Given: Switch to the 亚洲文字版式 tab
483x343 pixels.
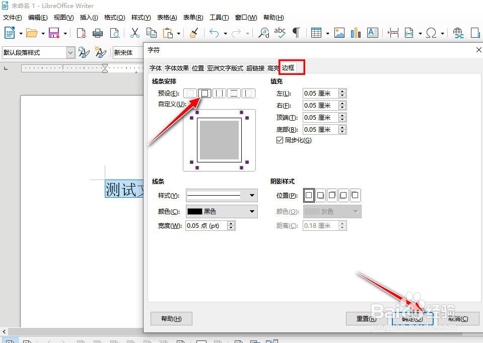Looking at the screenshot, I should 225,68.
